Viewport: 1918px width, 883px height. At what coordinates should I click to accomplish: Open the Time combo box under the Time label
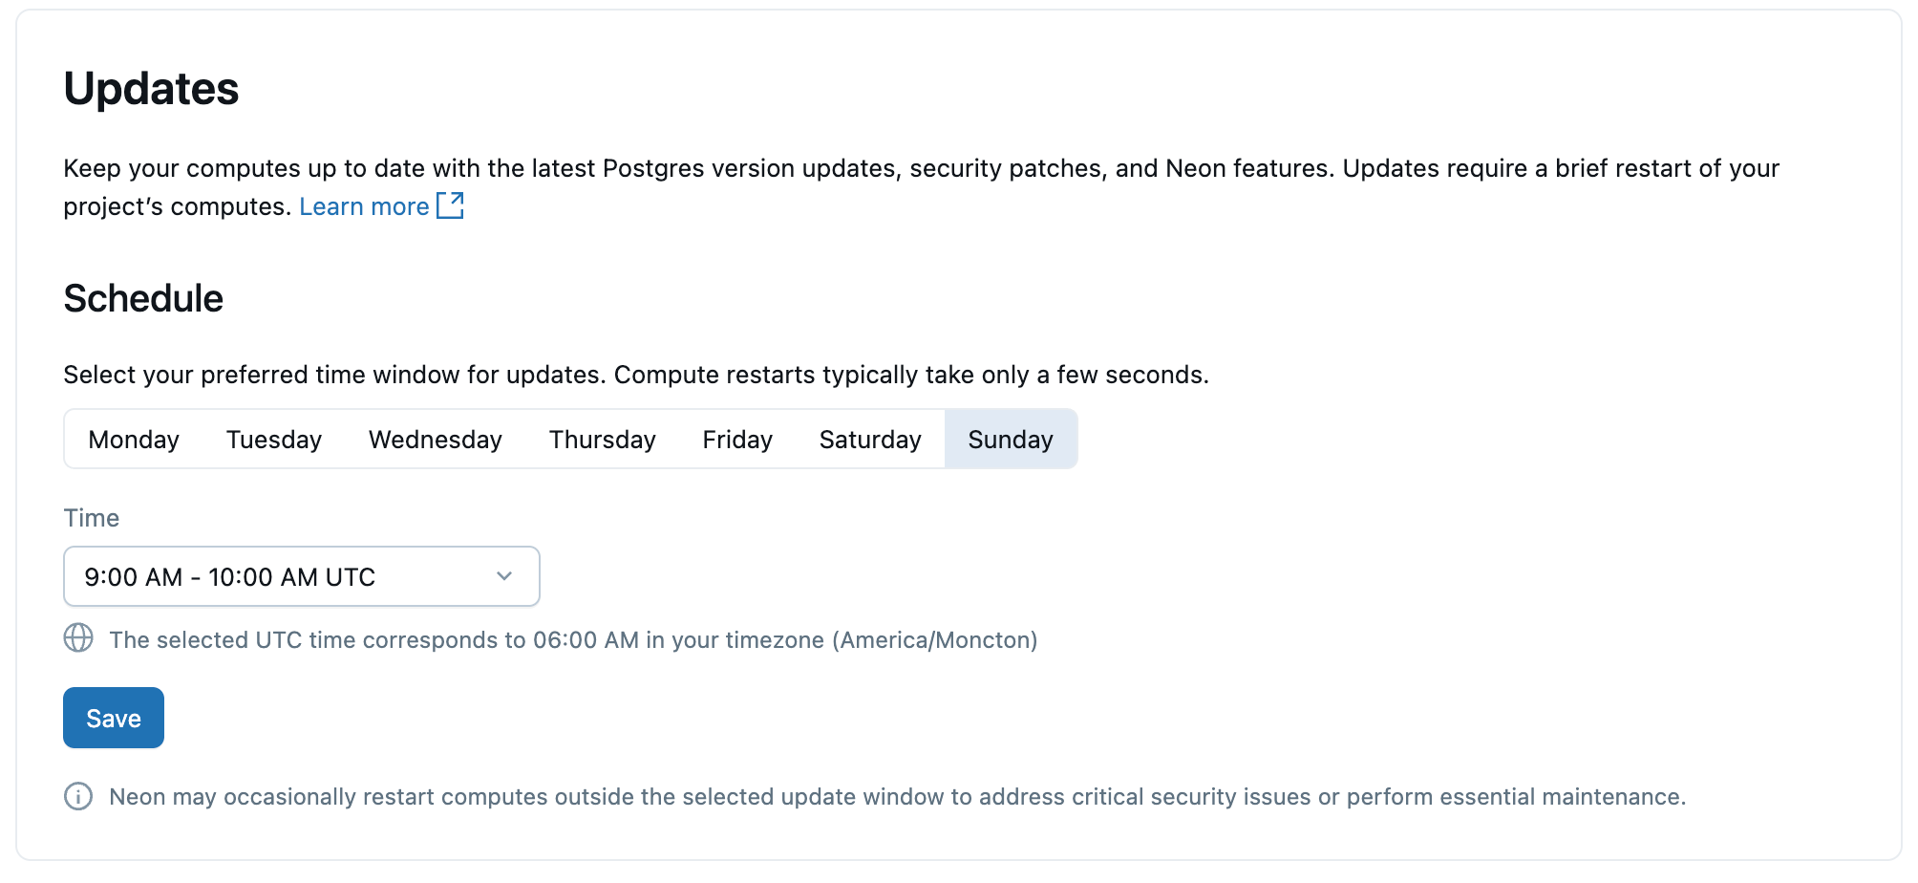click(302, 576)
